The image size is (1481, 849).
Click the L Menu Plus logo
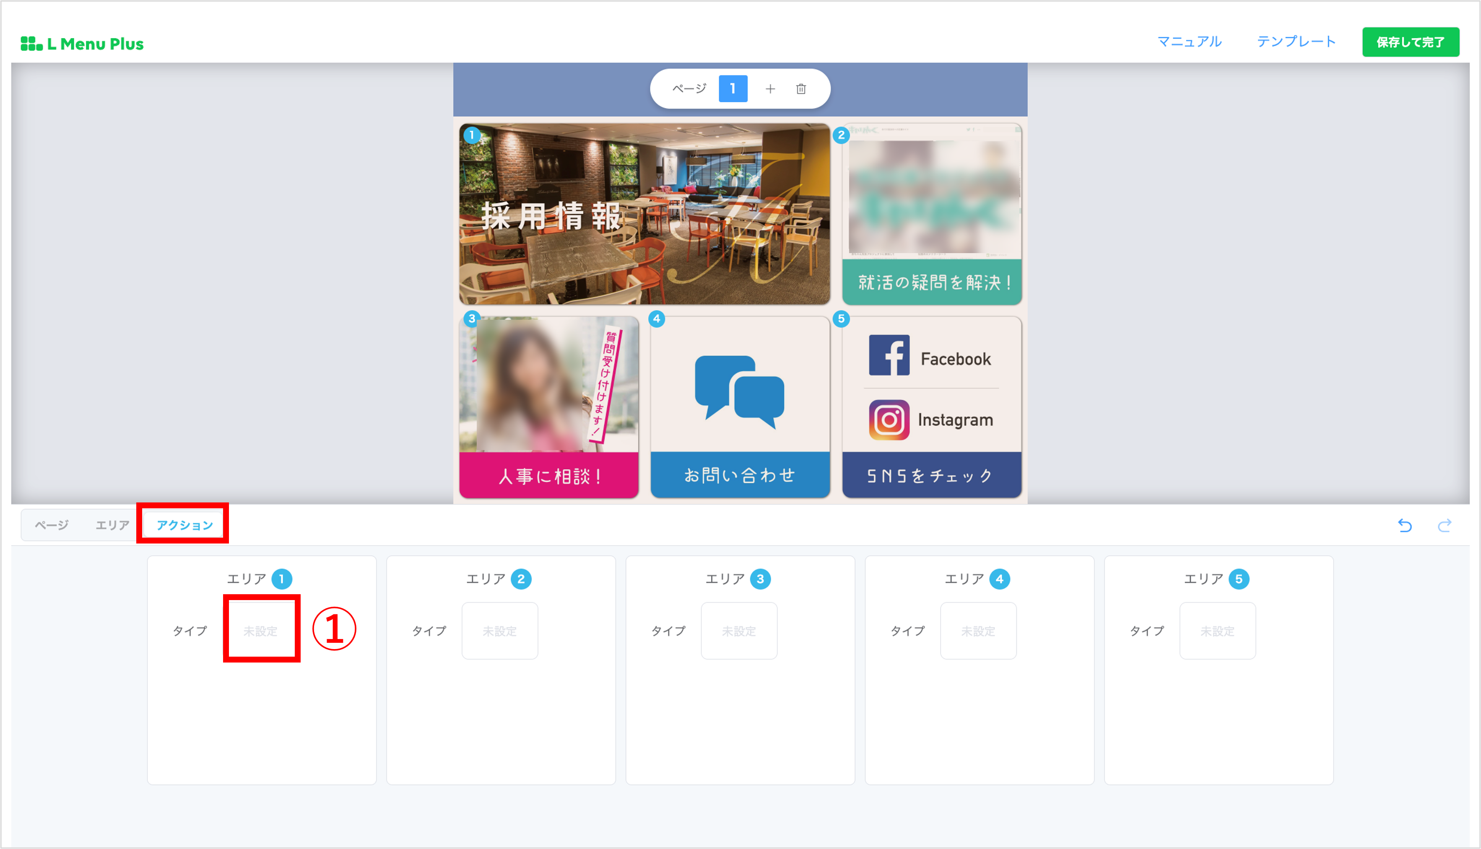point(82,44)
